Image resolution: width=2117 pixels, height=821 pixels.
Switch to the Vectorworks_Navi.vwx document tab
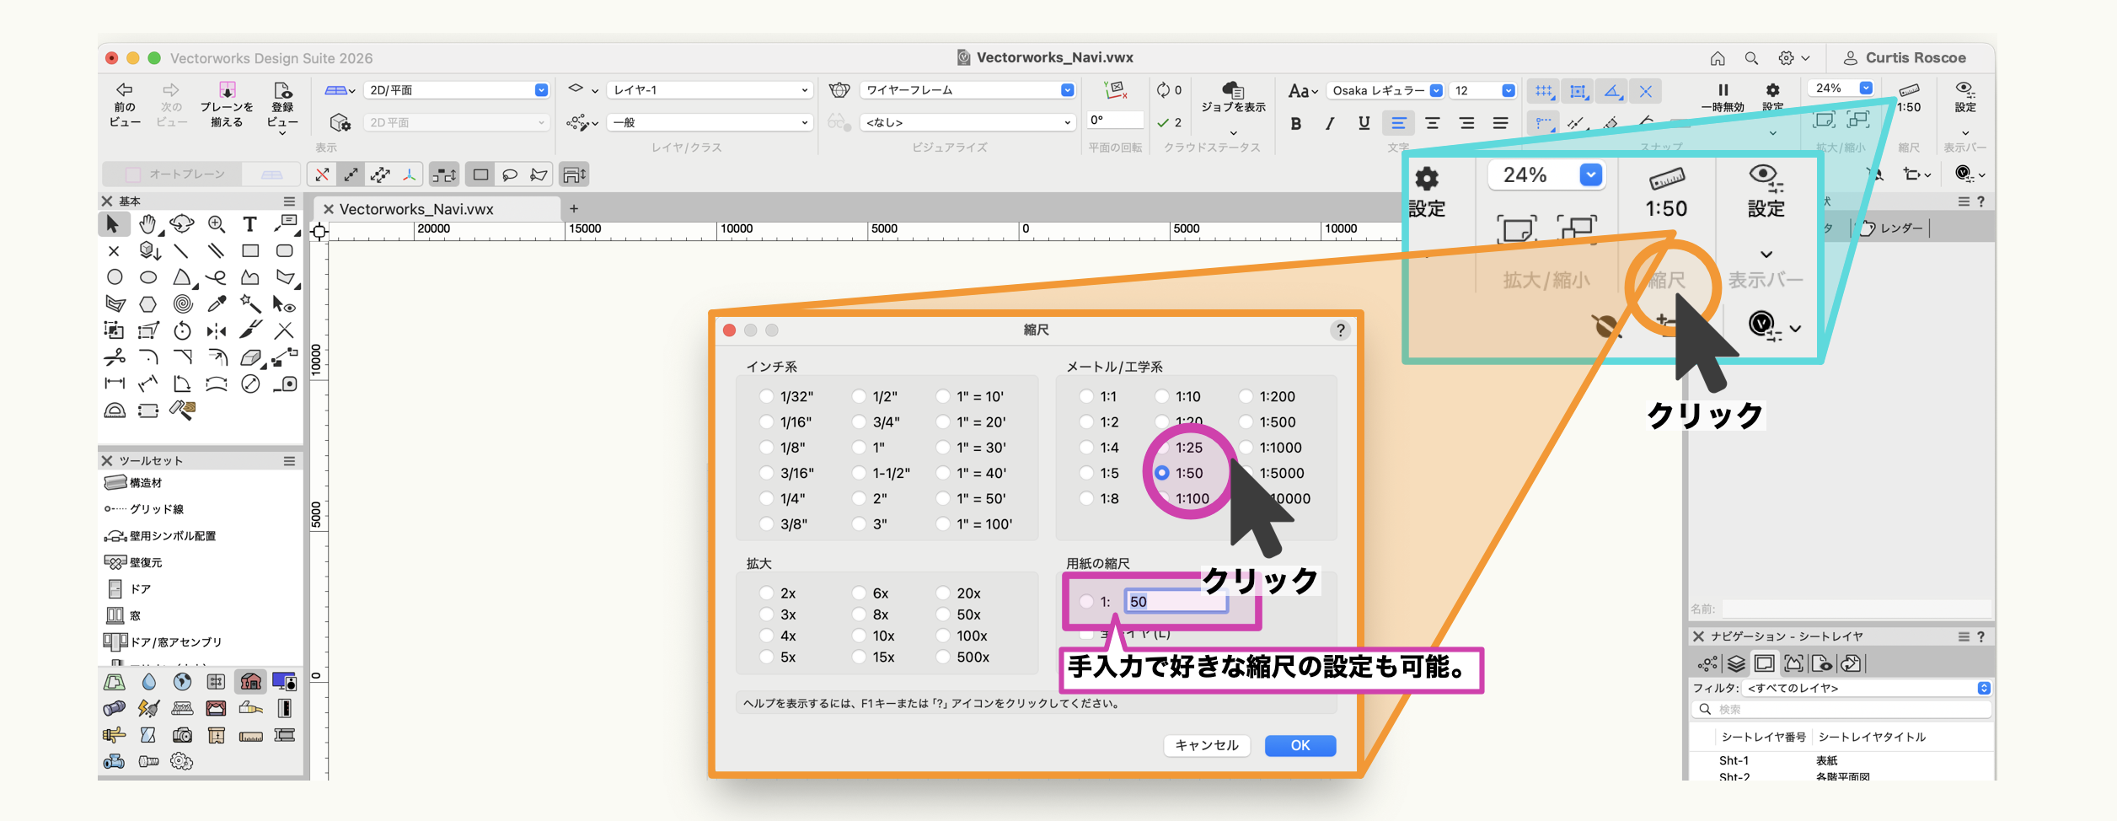416,209
